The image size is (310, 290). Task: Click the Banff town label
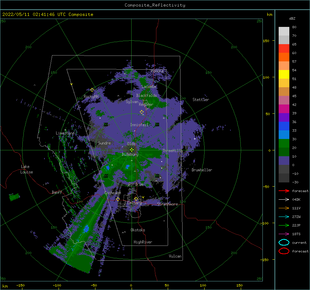(x=57, y=192)
